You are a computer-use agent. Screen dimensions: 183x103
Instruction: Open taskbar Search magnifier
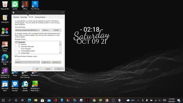click(x=10, y=100)
